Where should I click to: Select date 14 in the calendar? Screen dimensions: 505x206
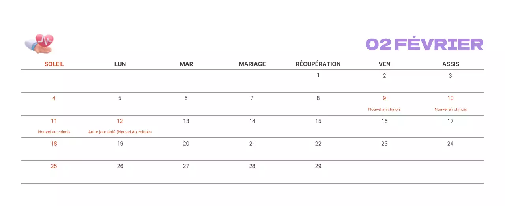click(252, 121)
